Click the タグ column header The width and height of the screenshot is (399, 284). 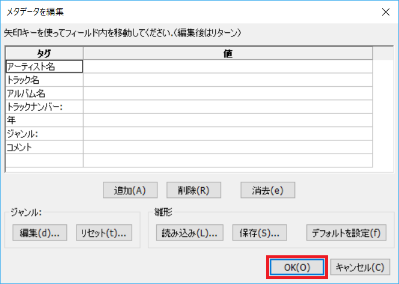tap(44, 53)
